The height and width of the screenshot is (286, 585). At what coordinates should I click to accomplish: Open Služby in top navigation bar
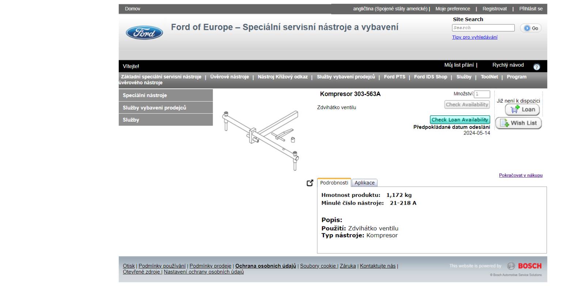pos(464,77)
